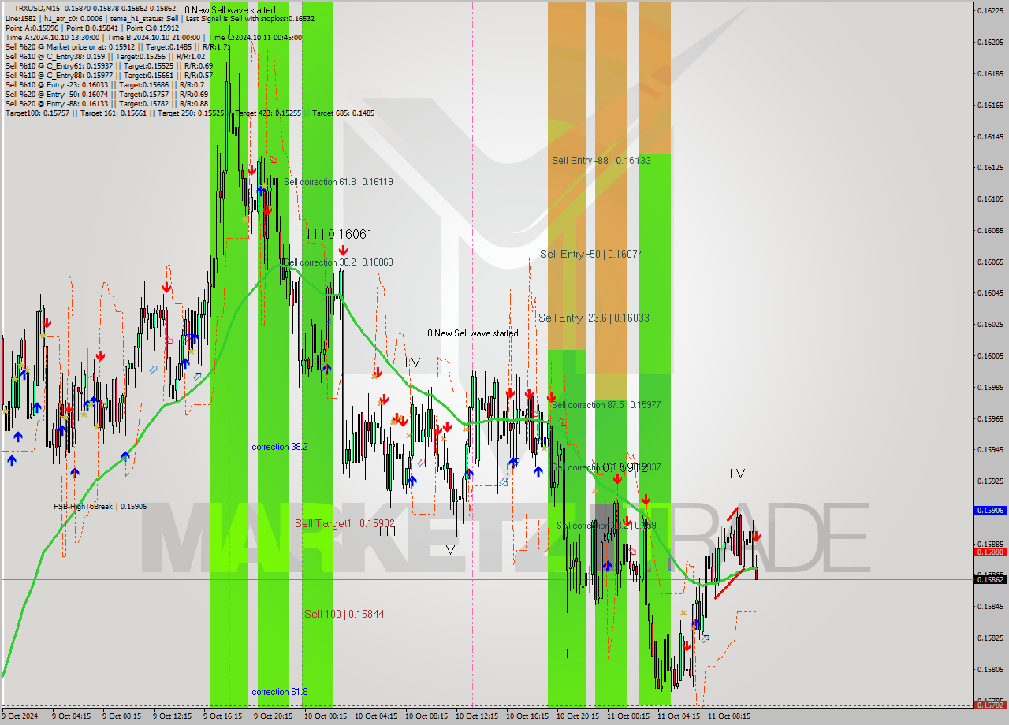Screen dimensions: 1009x725
Task: Click the '10 Oct 00:15' time axis label
Action: pyautogui.click(x=325, y=716)
